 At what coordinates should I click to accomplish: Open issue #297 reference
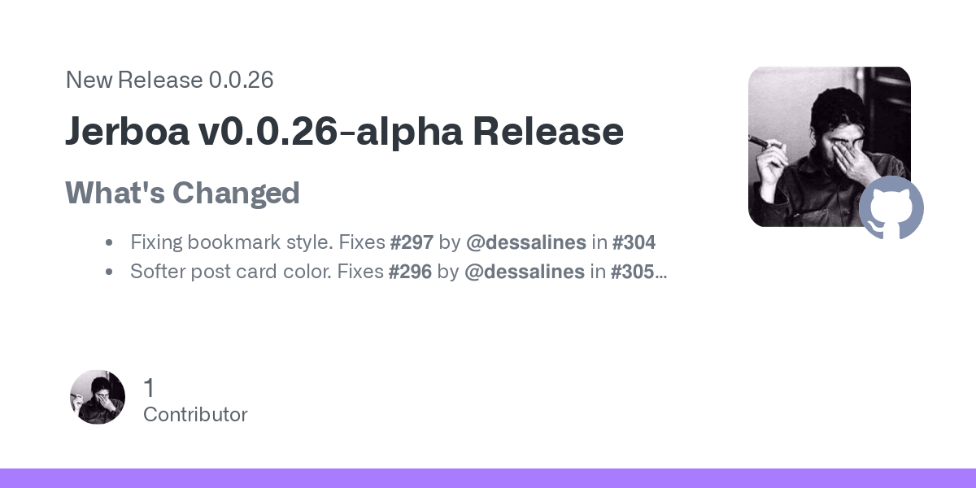tap(412, 242)
